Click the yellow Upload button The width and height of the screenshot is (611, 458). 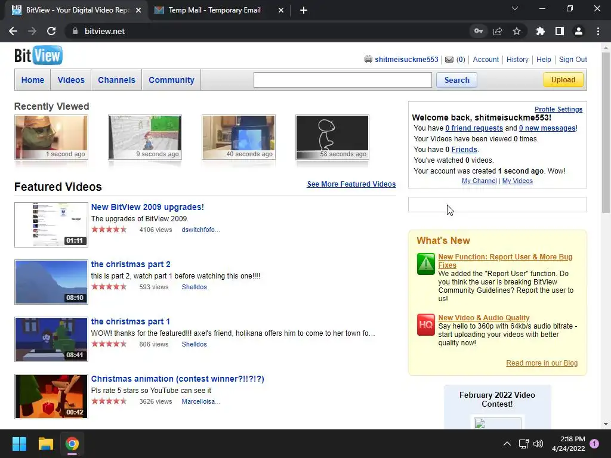[563, 80]
